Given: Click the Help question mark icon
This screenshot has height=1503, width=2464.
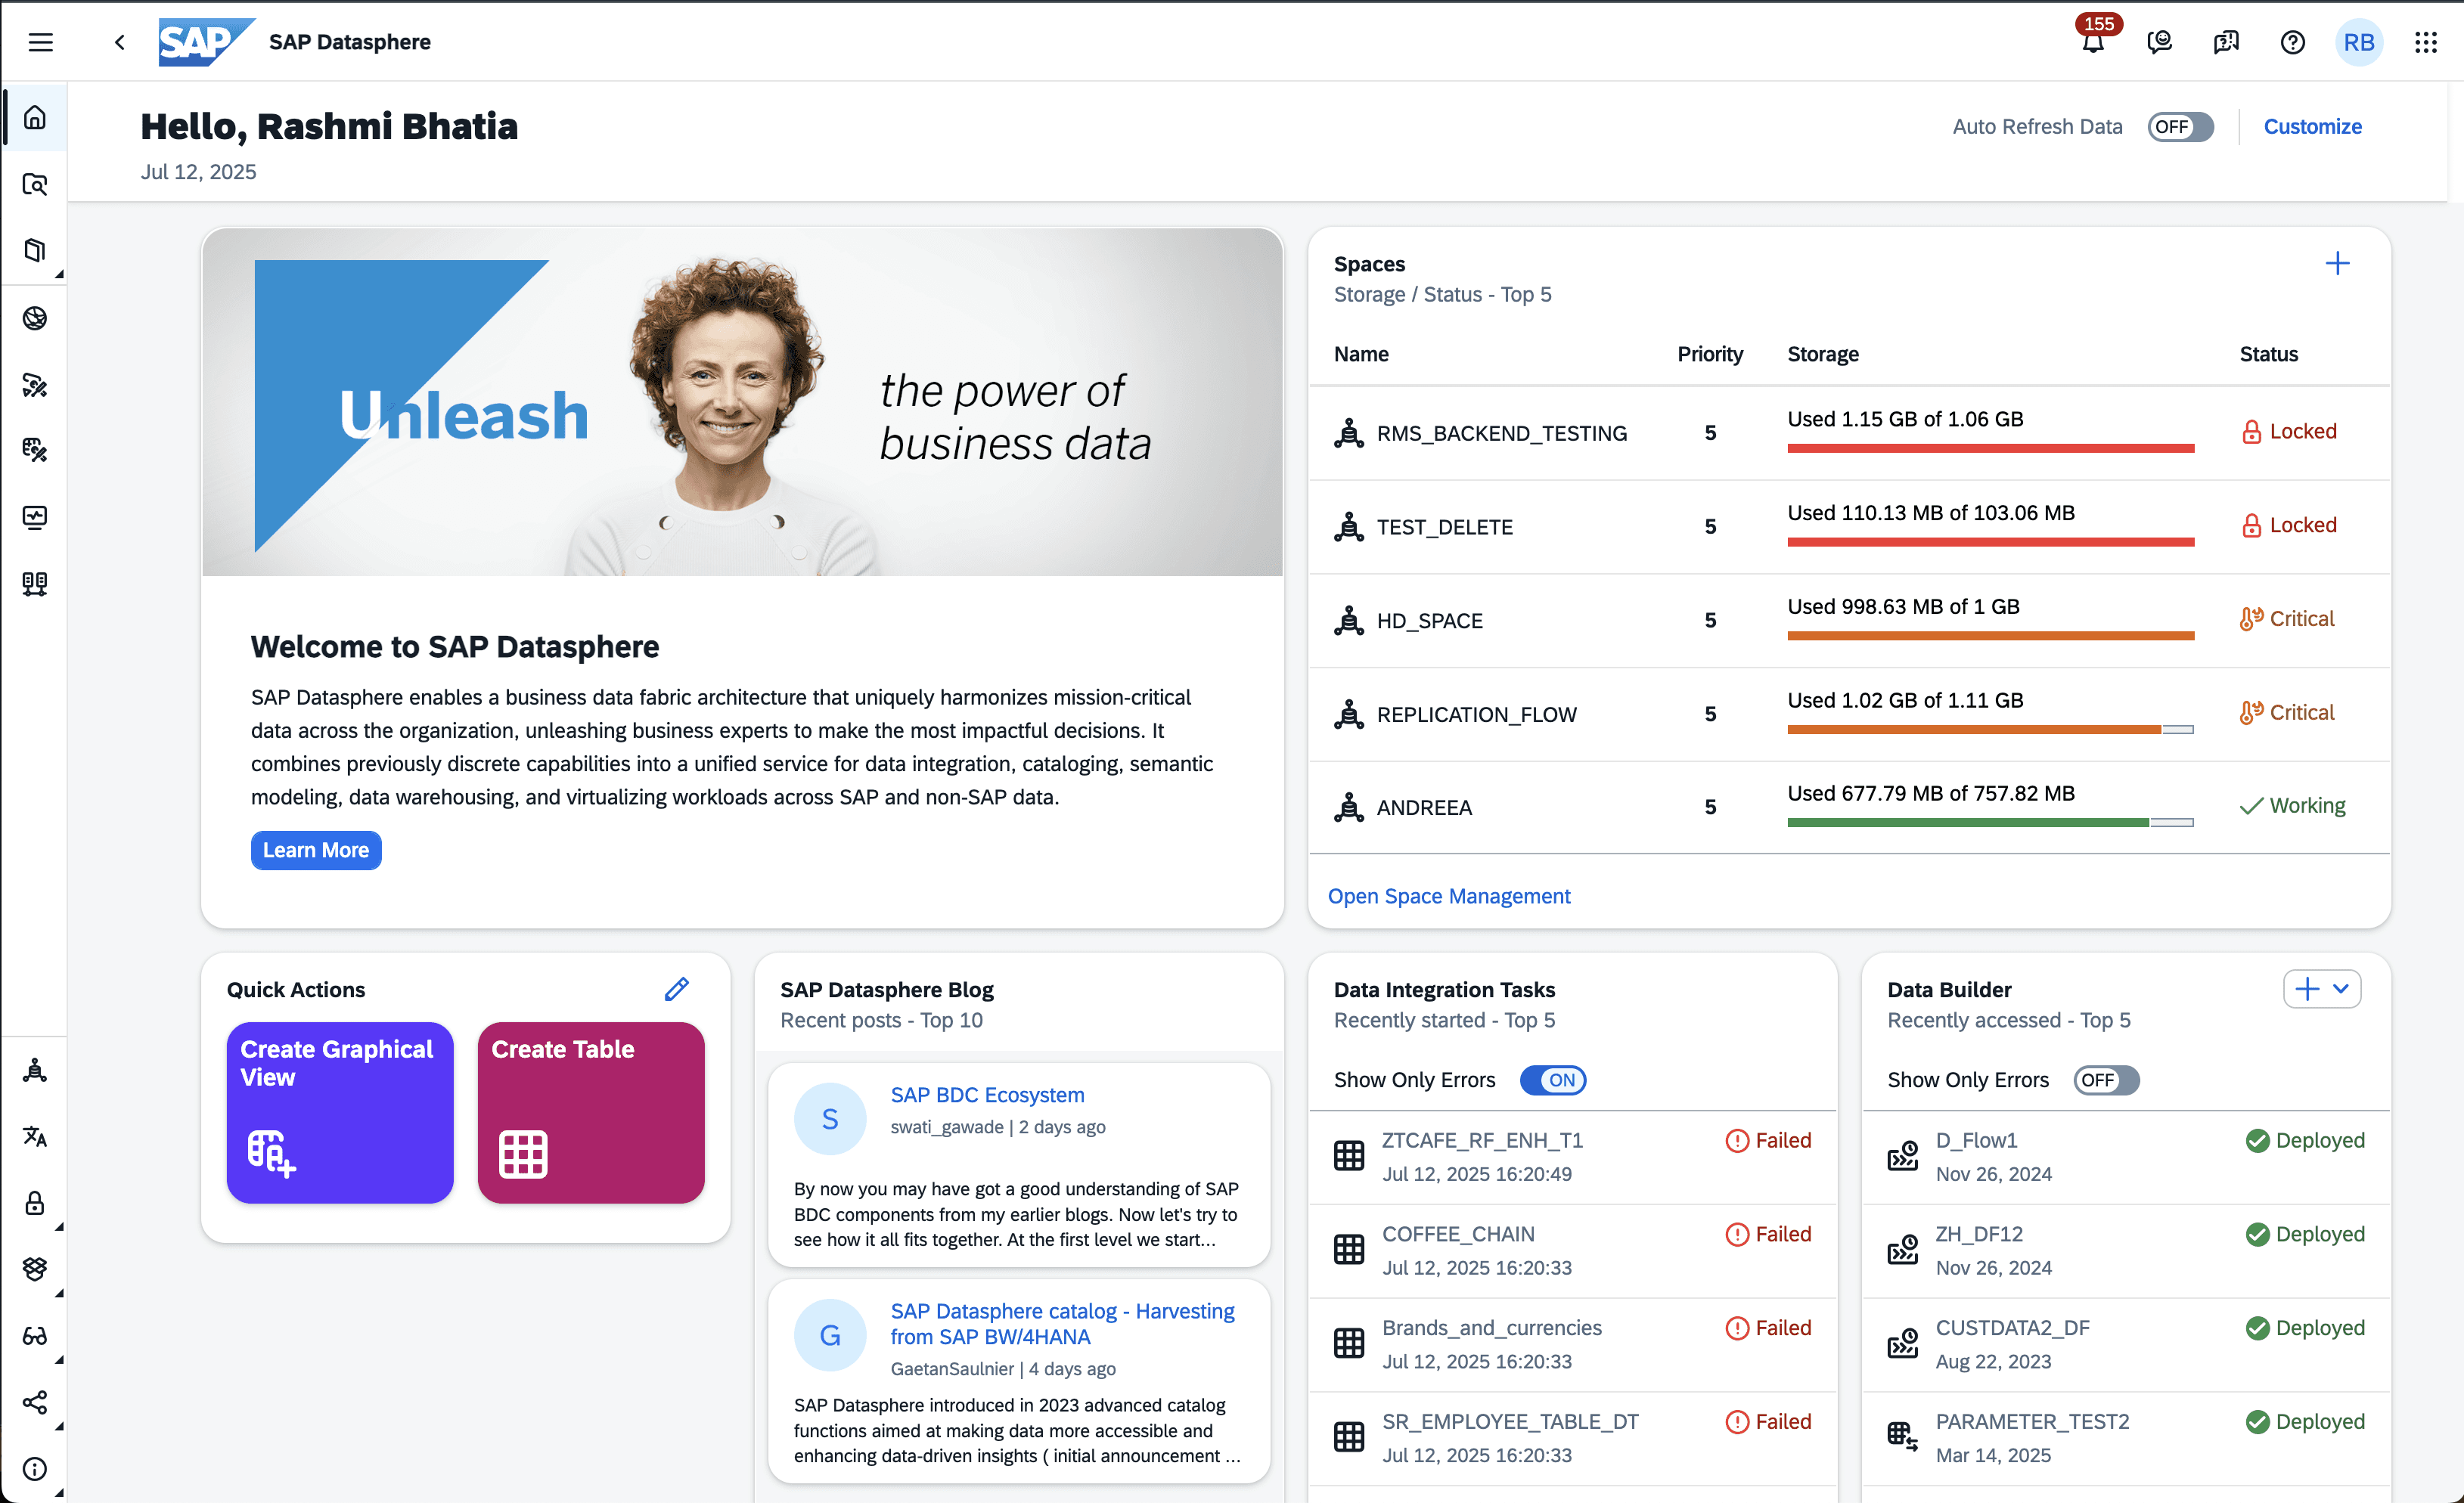Looking at the screenshot, I should [2292, 42].
